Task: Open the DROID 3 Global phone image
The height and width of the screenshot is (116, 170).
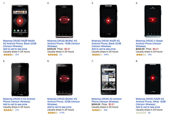Action: (x=153, y=21)
